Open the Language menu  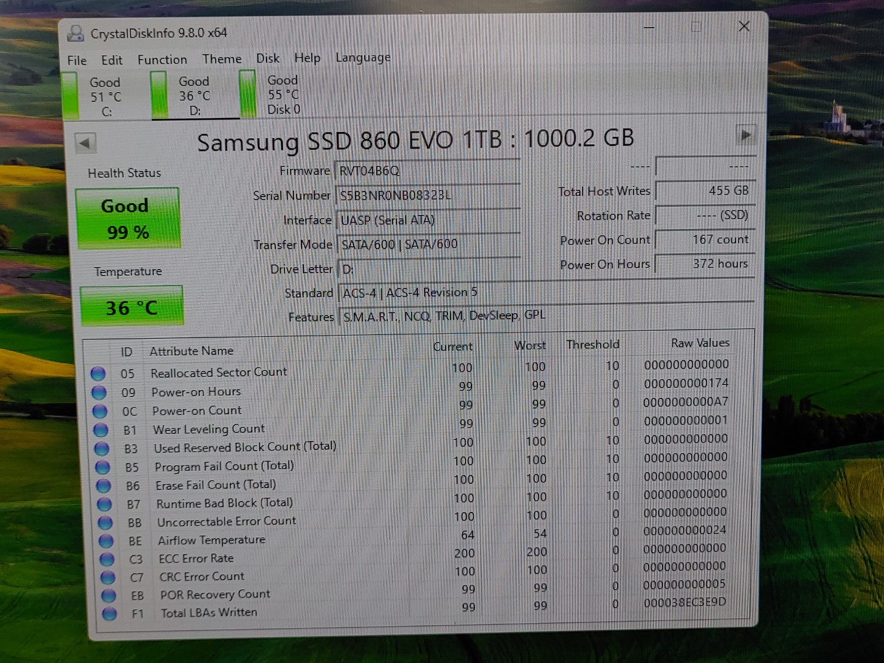click(363, 58)
